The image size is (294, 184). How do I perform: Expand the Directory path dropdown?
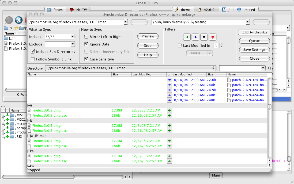coord(213,68)
